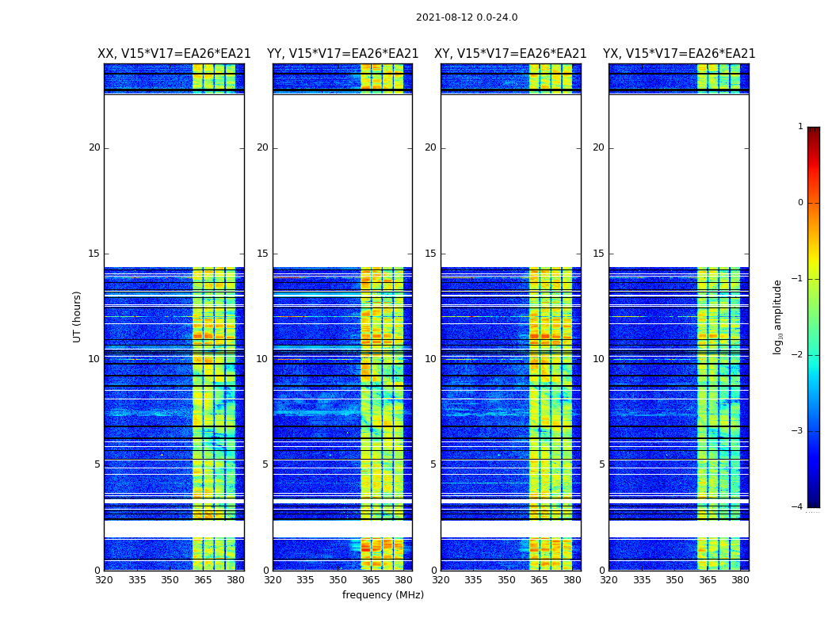Click the 365 tick under the XX panel
The height and width of the screenshot is (634, 832).
203,580
